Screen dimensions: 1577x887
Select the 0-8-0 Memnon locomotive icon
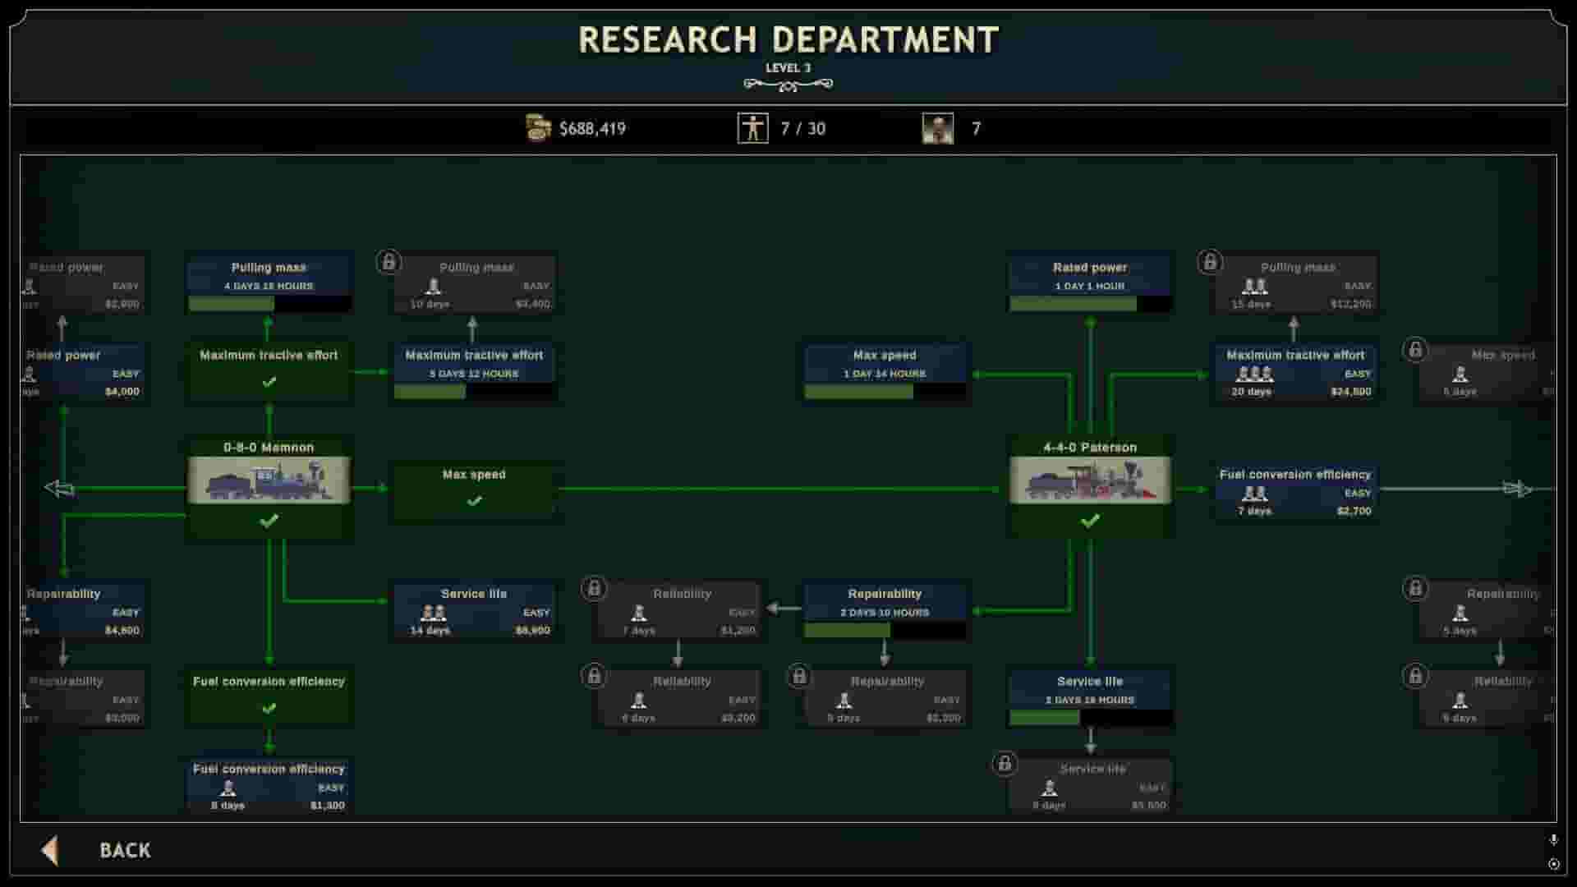click(269, 480)
